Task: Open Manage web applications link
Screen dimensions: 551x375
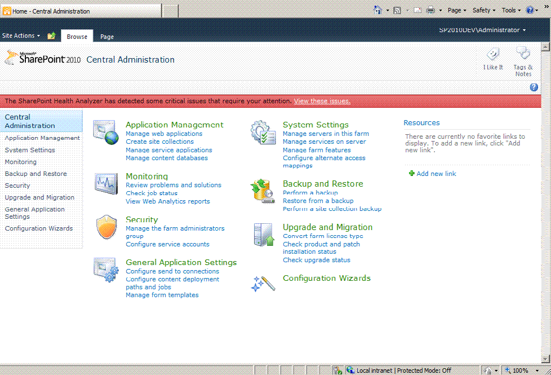Action: tap(164, 134)
